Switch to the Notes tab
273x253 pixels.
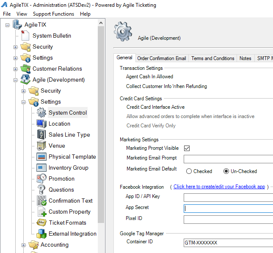coord(245,58)
